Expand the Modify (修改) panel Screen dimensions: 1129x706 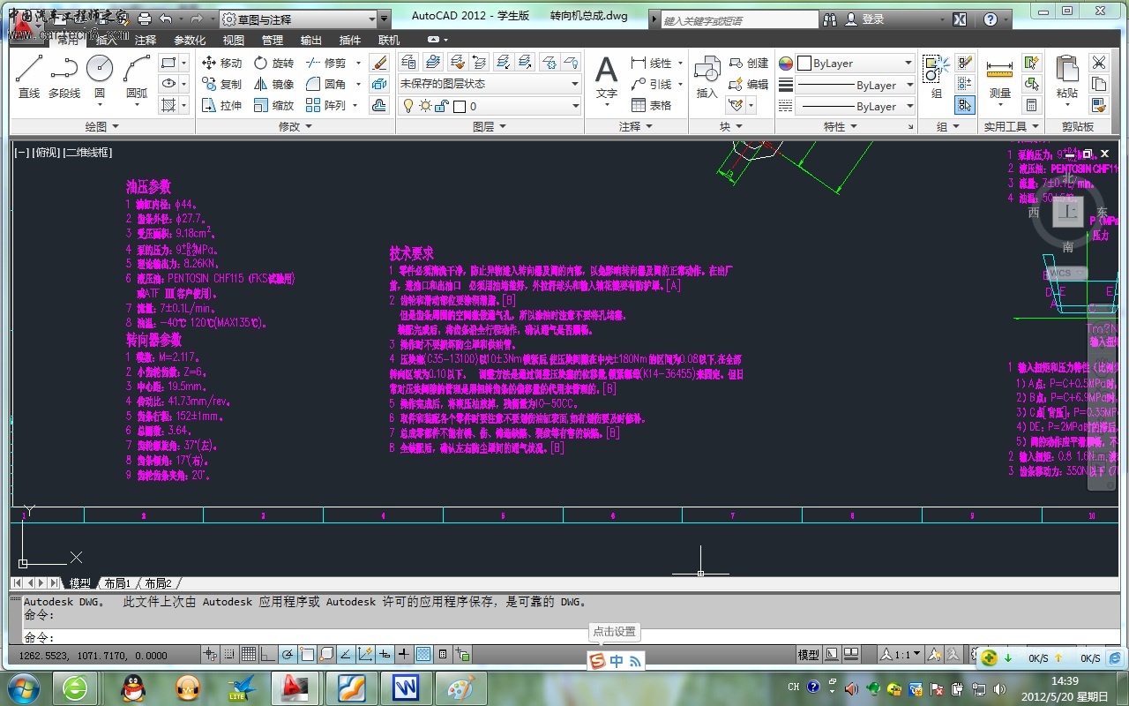[295, 126]
